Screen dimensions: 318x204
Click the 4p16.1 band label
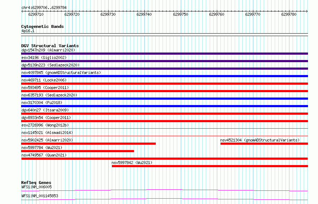(28, 31)
